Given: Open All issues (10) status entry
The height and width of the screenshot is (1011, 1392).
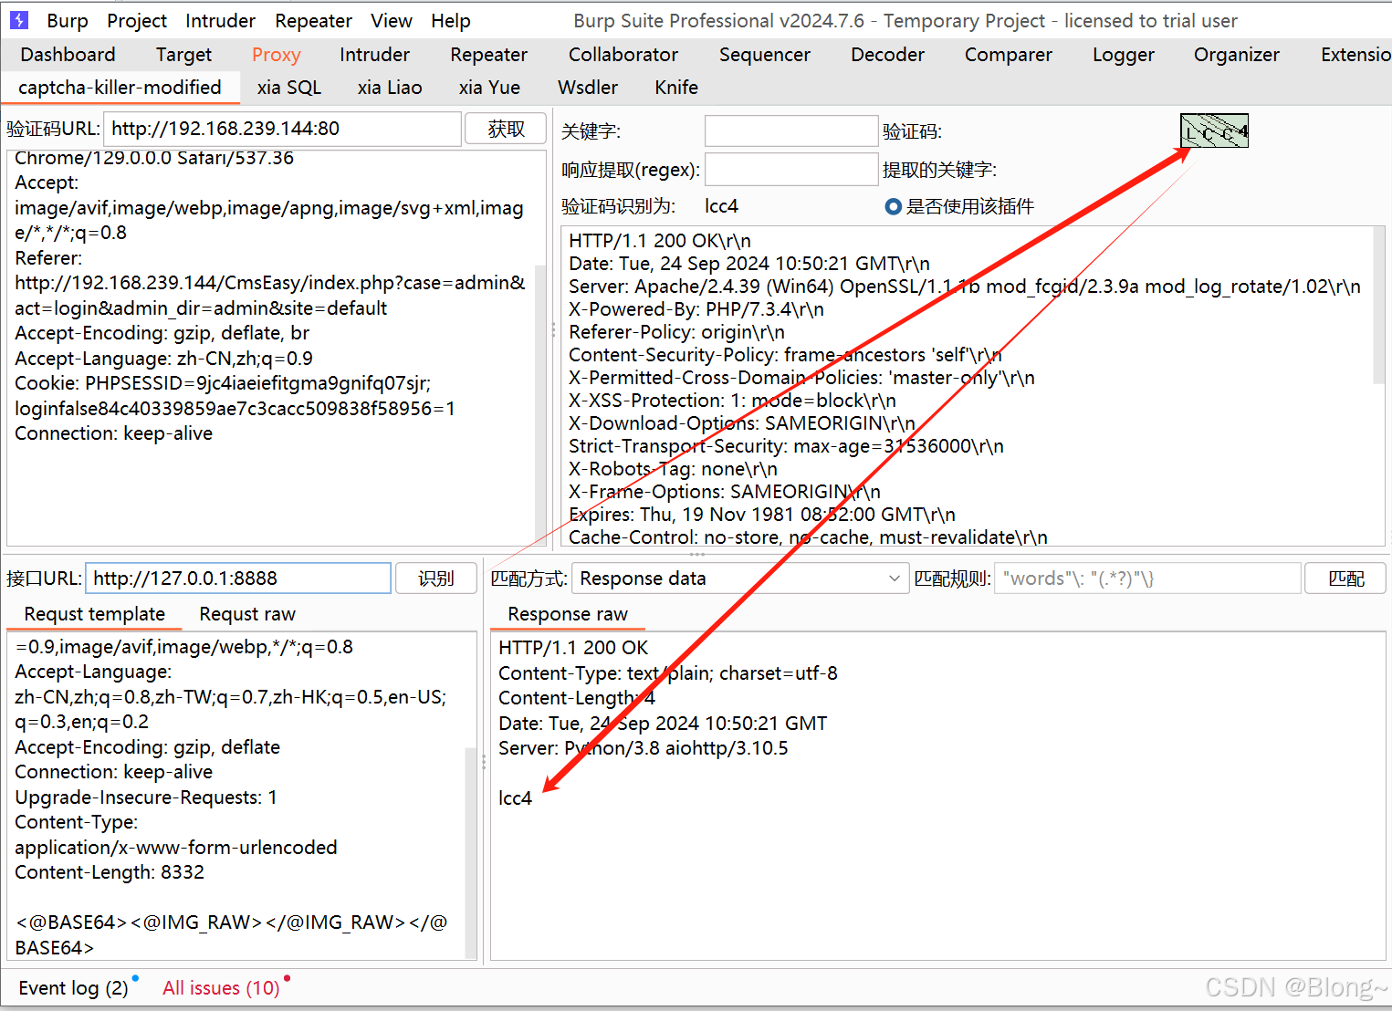Looking at the screenshot, I should click(221, 988).
